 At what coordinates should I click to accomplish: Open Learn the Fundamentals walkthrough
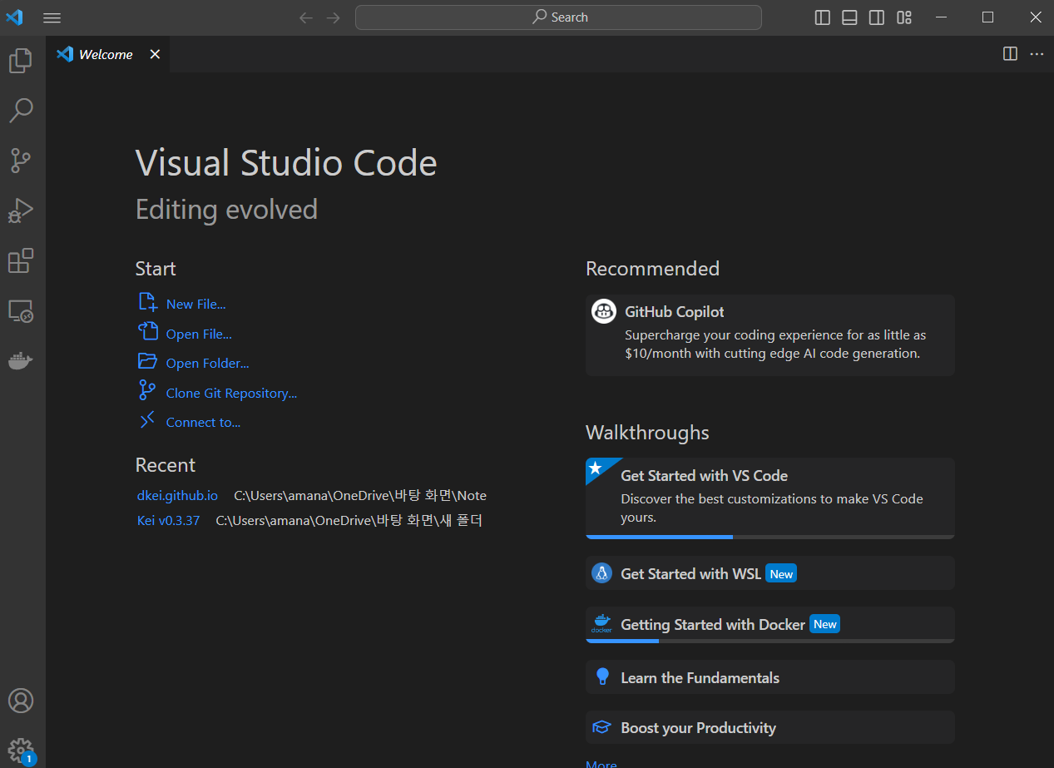[x=770, y=677]
